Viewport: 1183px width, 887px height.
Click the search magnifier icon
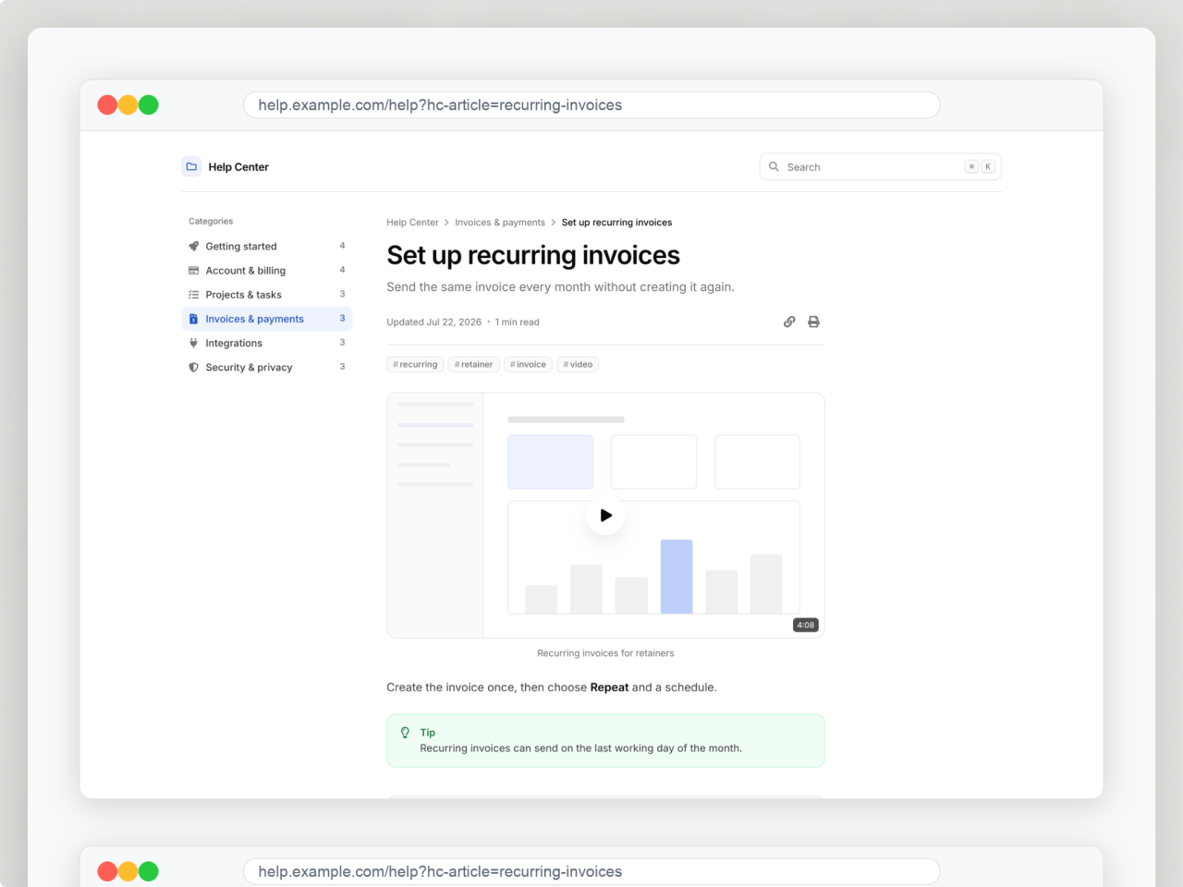[x=774, y=167]
